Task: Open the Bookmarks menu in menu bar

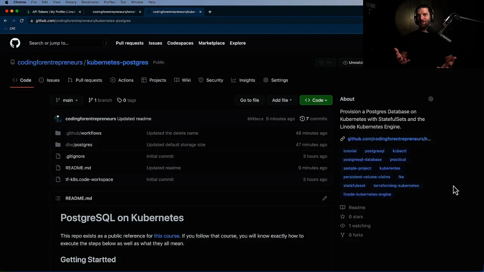Action: click(x=90, y=2)
